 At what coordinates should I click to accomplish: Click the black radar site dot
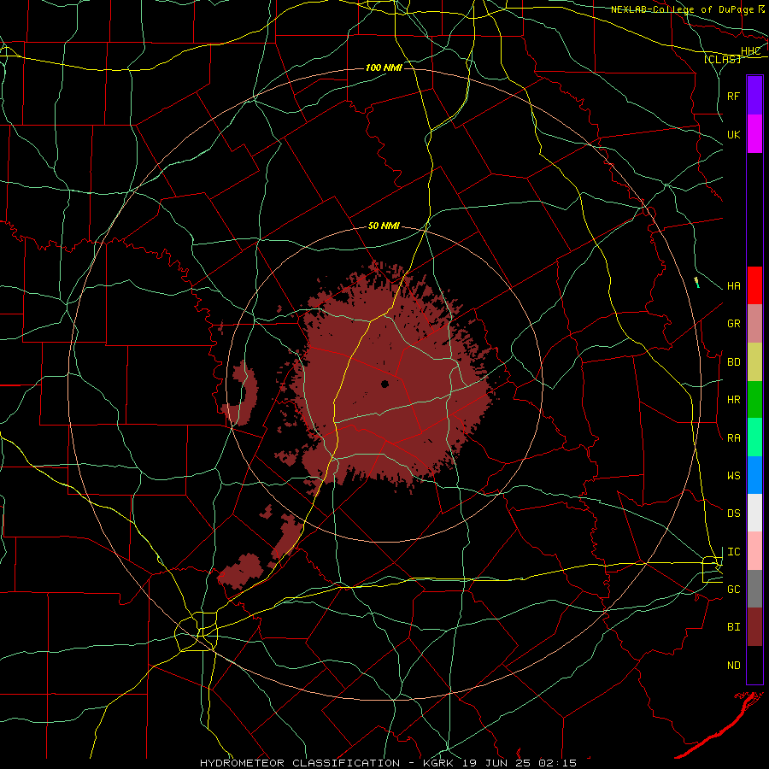385,384
